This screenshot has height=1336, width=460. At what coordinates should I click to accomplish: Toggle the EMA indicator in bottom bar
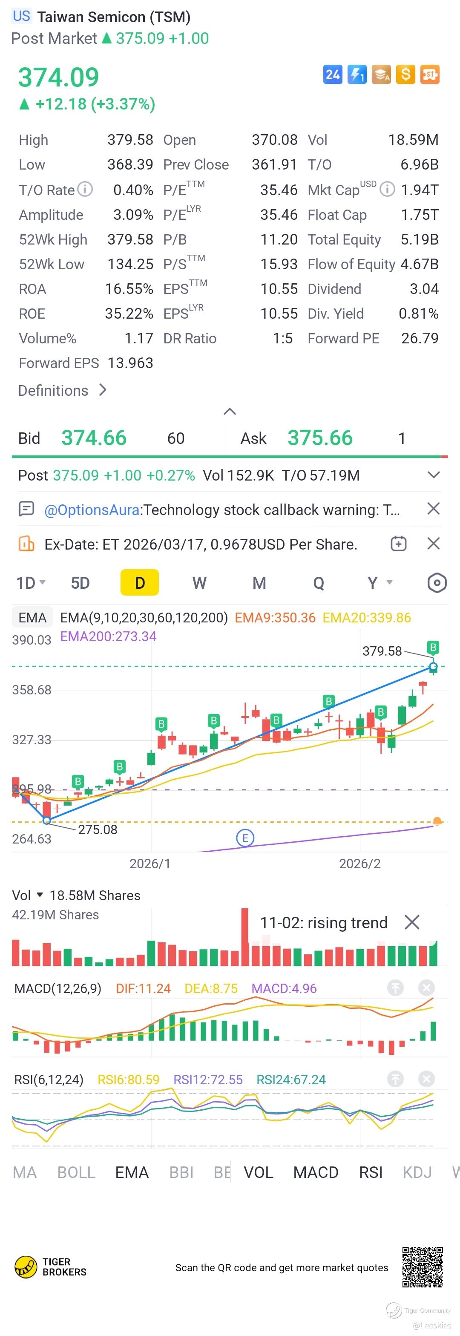pyautogui.click(x=132, y=1172)
